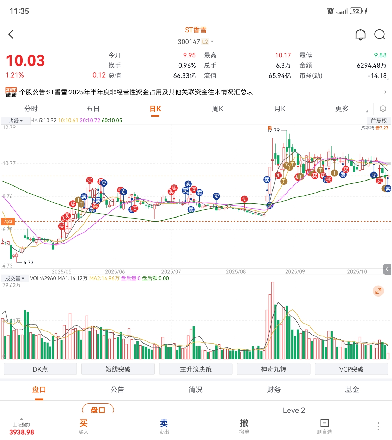Open the 财务 section tab
The height and width of the screenshot is (440, 392).
pos(274,390)
